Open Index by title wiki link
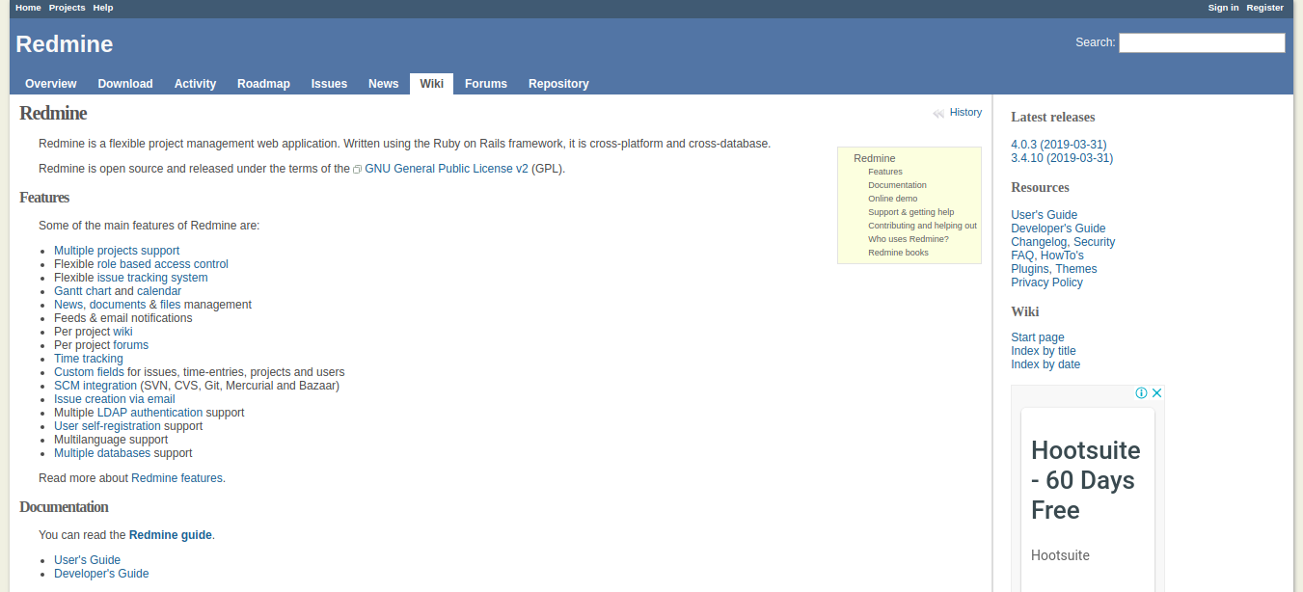The width and height of the screenshot is (1303, 592). tap(1043, 351)
